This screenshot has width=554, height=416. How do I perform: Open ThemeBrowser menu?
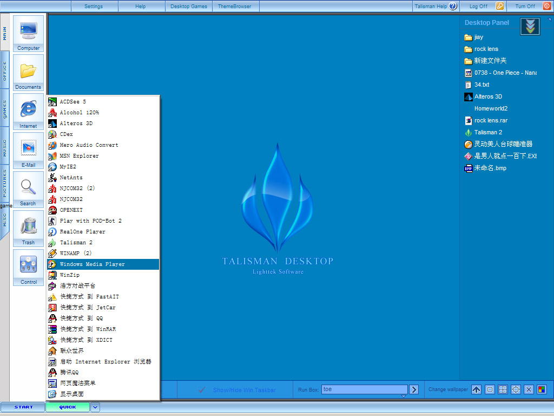click(x=235, y=6)
